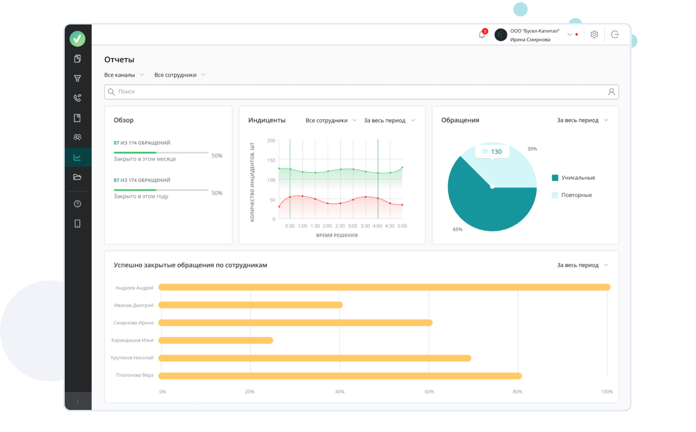Viewport: 696px width, 432px height.
Task: Click the '35%' pie chart label
Action: coord(532,149)
